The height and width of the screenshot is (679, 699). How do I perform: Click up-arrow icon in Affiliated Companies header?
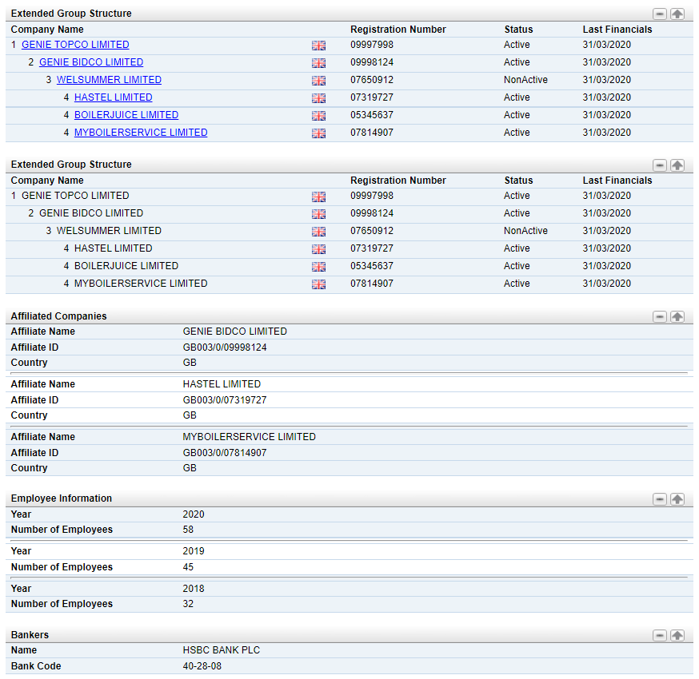(x=677, y=316)
